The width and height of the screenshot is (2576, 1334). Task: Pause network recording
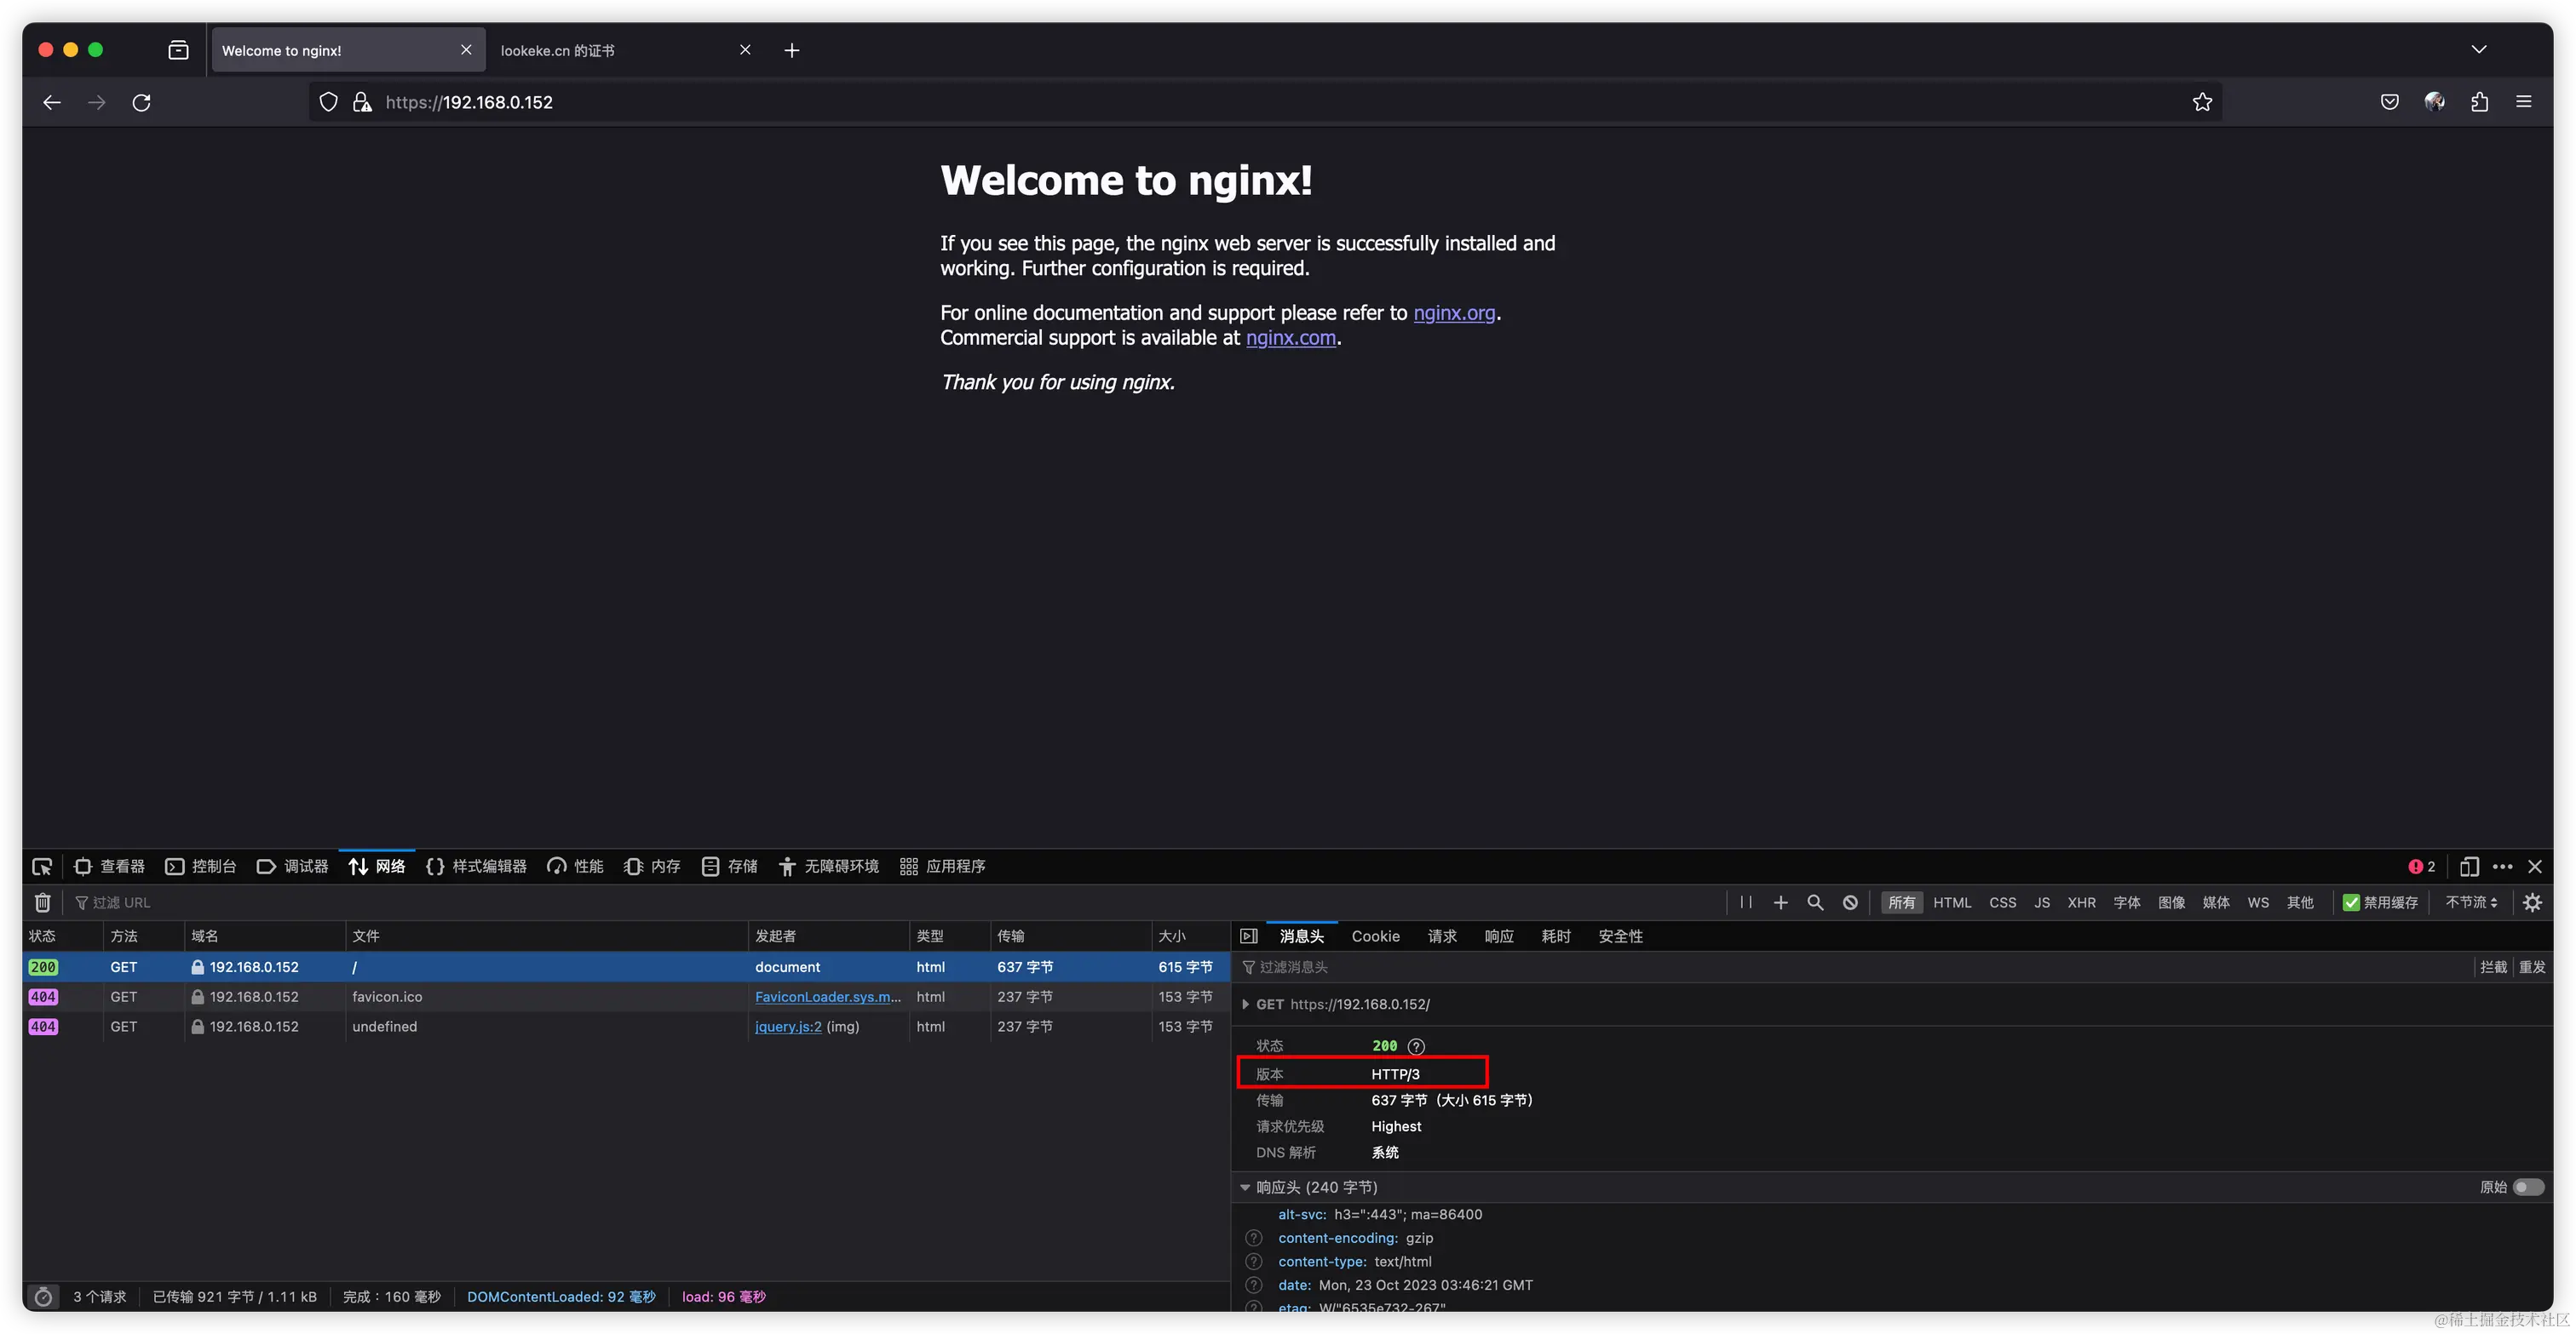[x=1746, y=902]
